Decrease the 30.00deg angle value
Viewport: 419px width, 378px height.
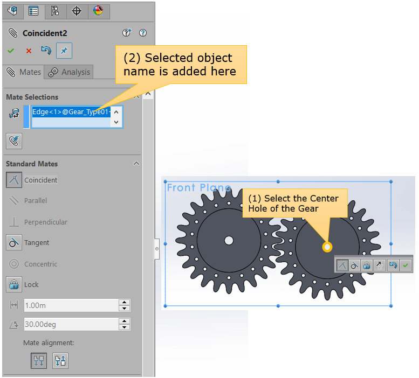124,327
